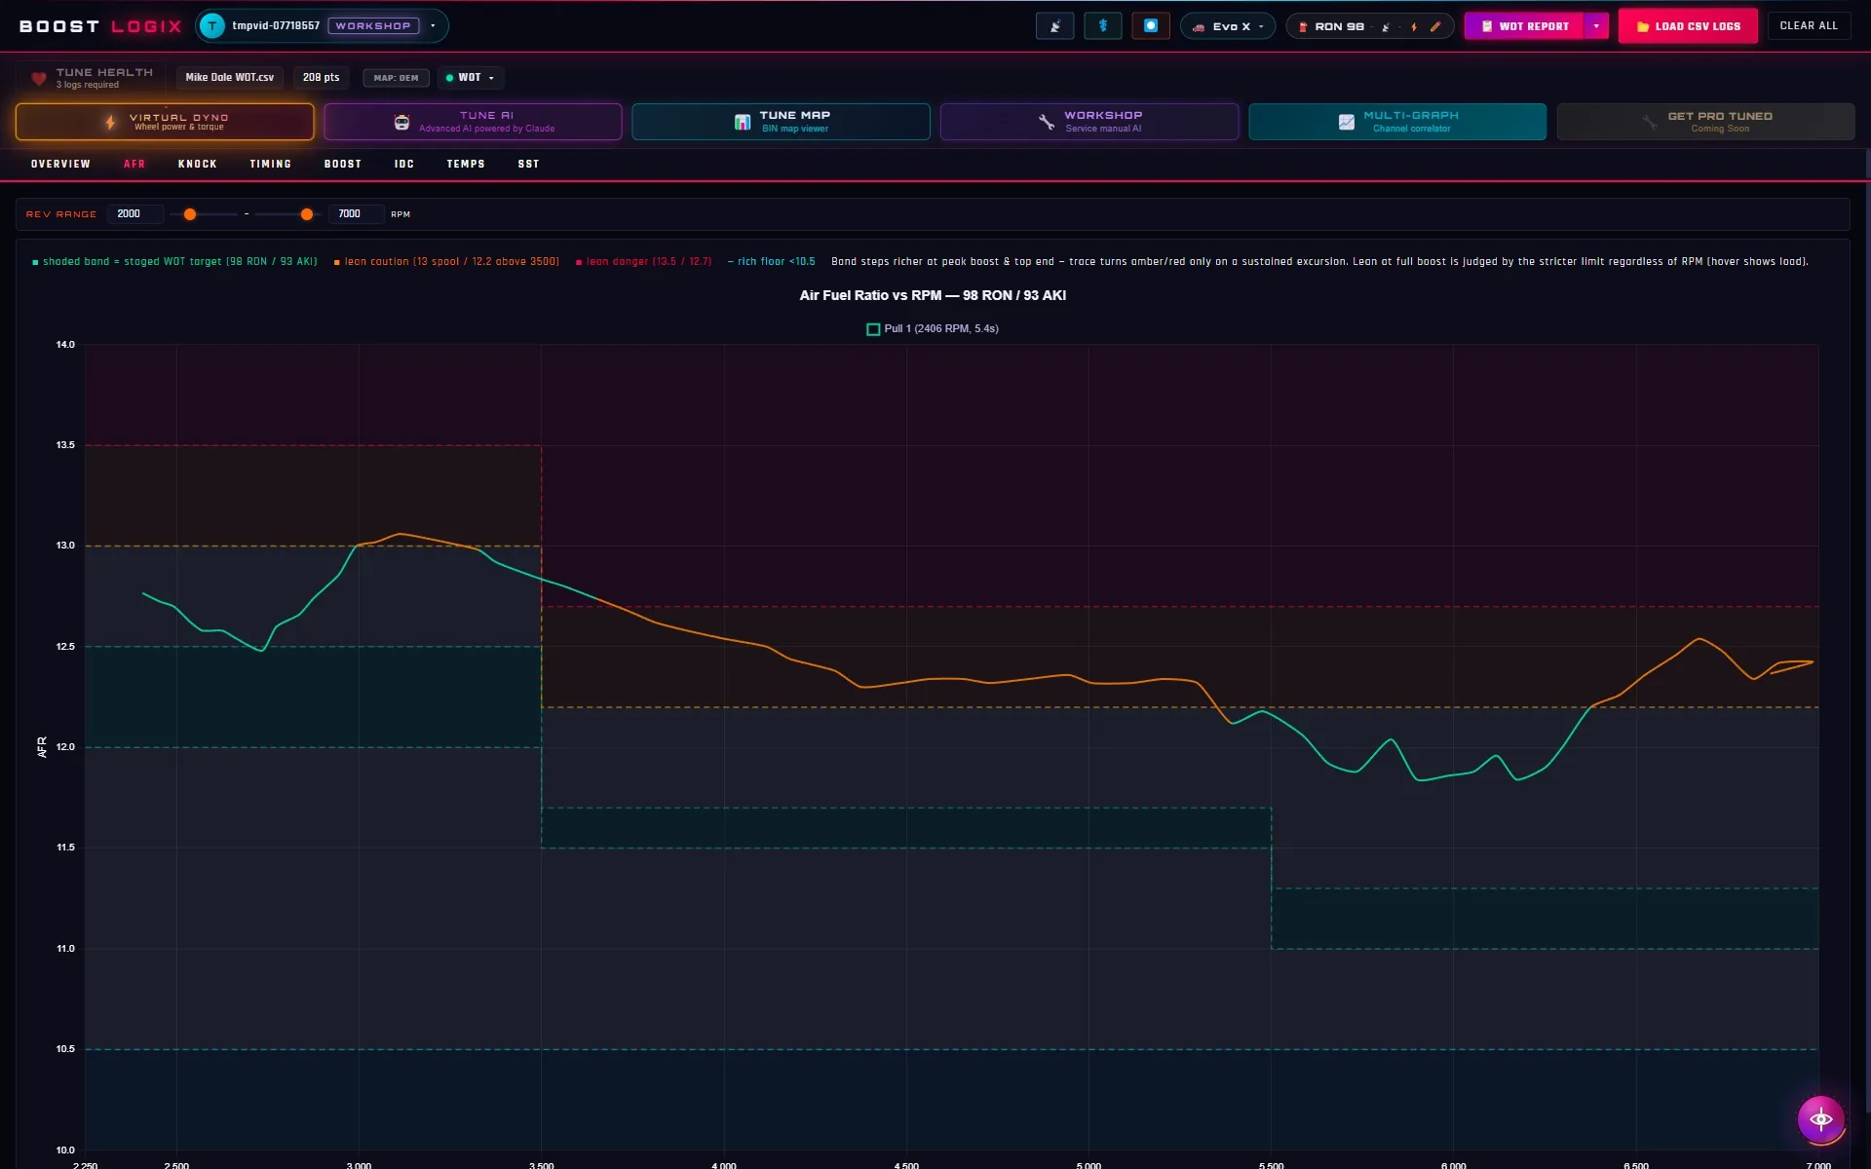The height and width of the screenshot is (1169, 1871).
Task: Go to the Timing tab
Action: (271, 164)
